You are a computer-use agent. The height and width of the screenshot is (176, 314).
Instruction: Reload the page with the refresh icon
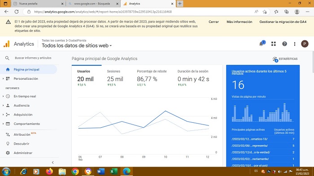[17, 12]
